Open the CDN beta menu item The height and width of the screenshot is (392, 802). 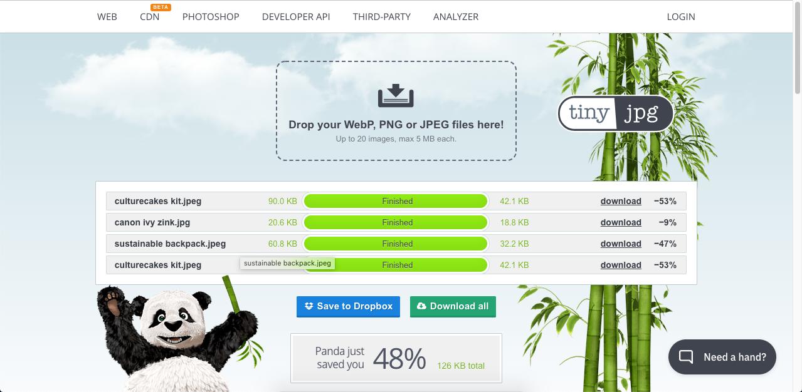(150, 17)
